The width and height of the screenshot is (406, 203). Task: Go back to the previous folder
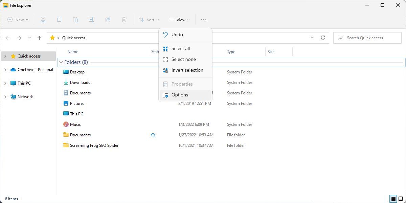[7, 38]
